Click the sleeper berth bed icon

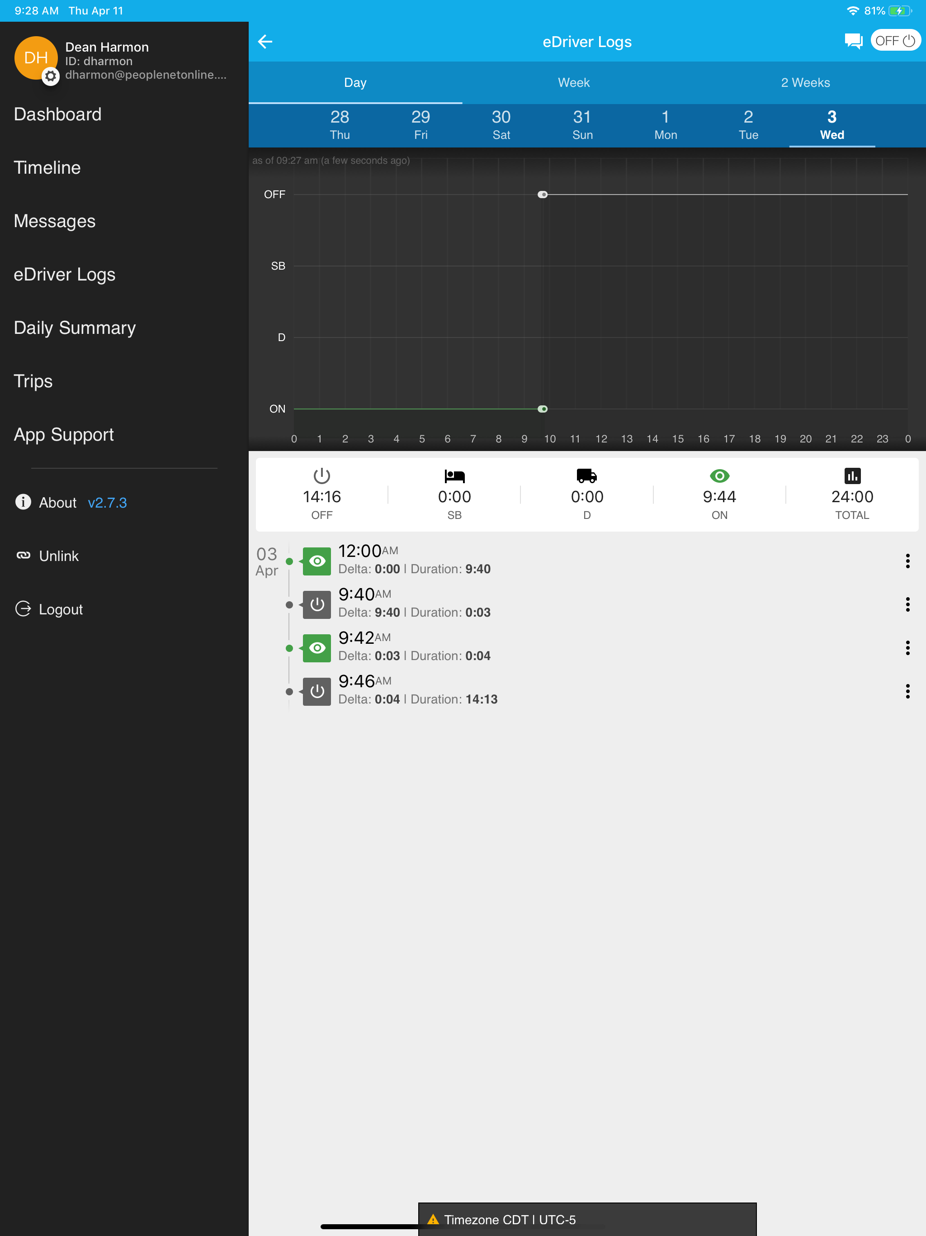click(x=454, y=476)
